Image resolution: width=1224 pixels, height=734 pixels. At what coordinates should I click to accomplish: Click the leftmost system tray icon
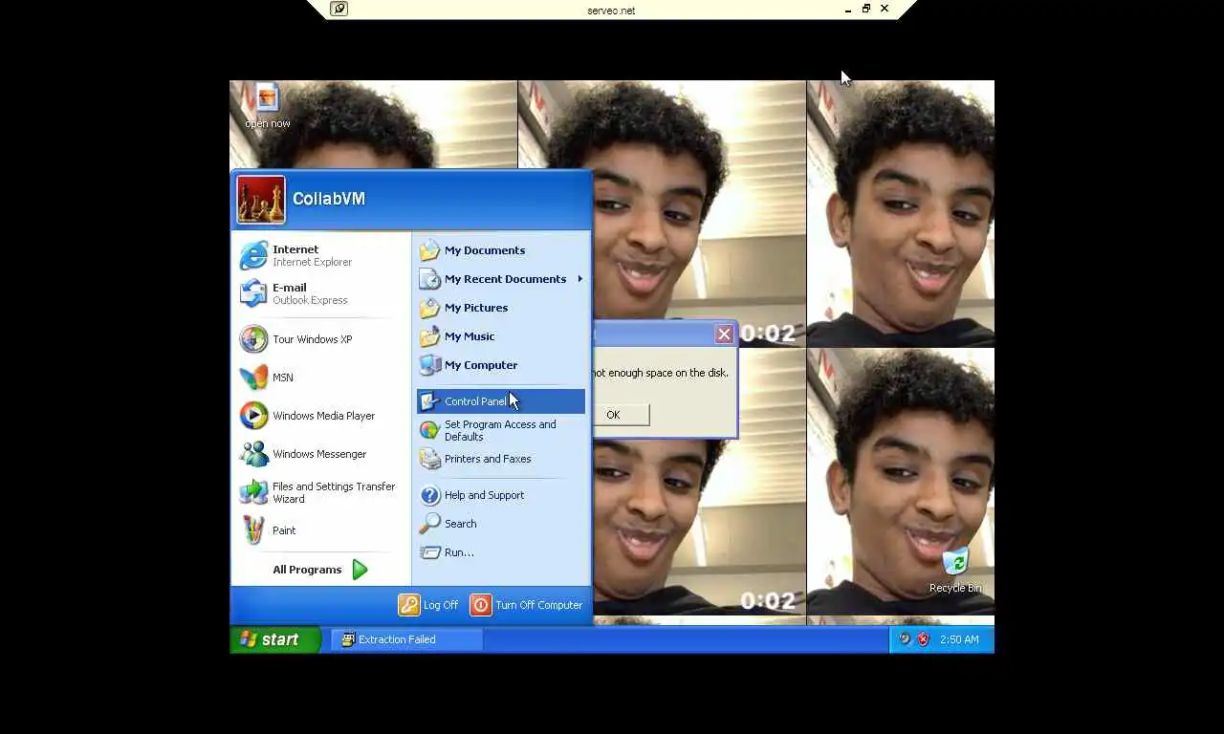(x=905, y=639)
